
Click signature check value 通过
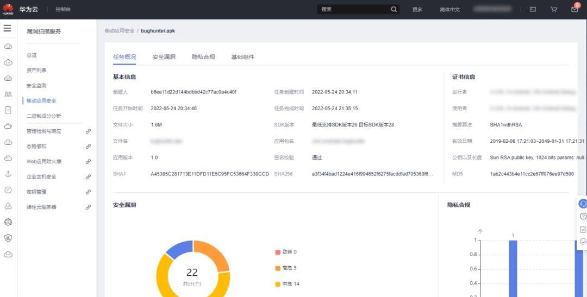(x=317, y=157)
